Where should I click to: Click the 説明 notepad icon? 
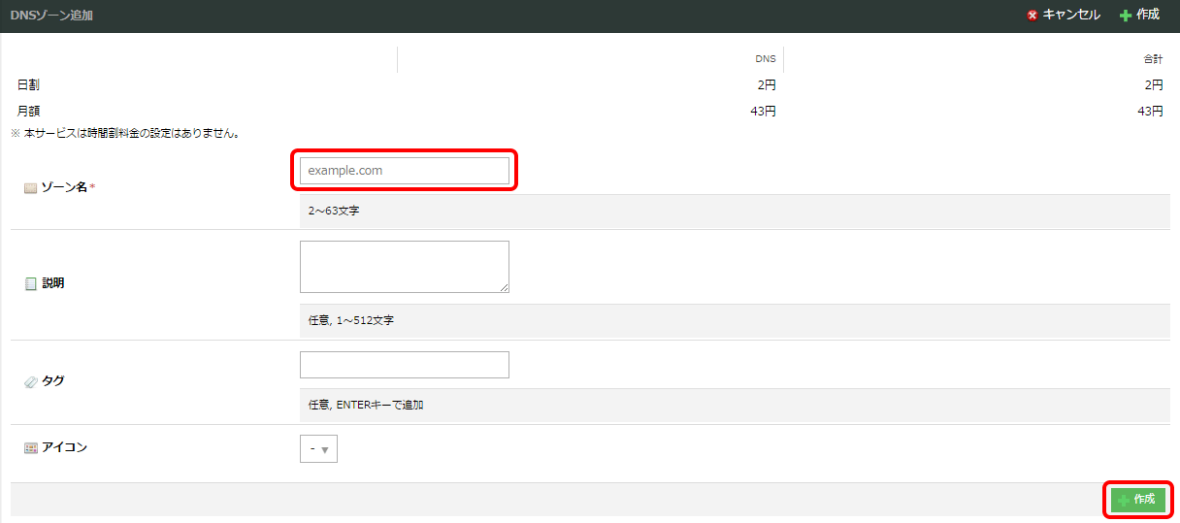click(30, 283)
